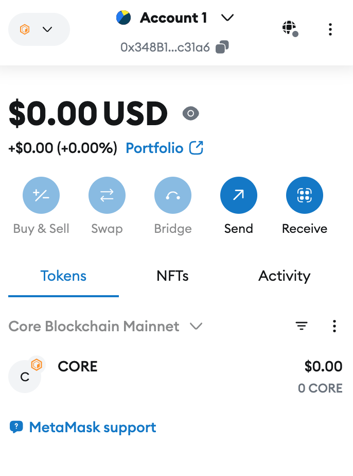Click the external link icon next to Portfolio
This screenshot has height=476, width=353.
point(197,148)
